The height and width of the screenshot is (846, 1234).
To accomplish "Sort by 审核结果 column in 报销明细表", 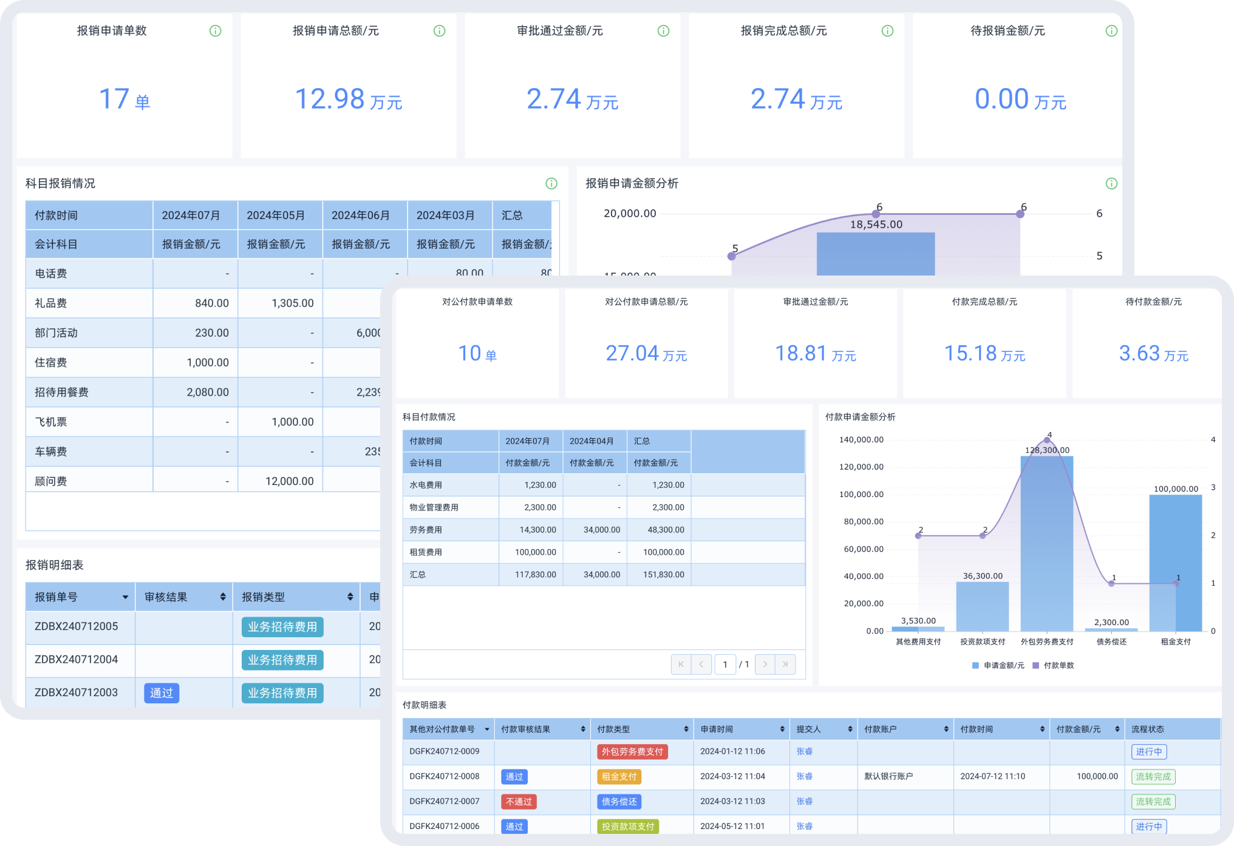I will (223, 597).
